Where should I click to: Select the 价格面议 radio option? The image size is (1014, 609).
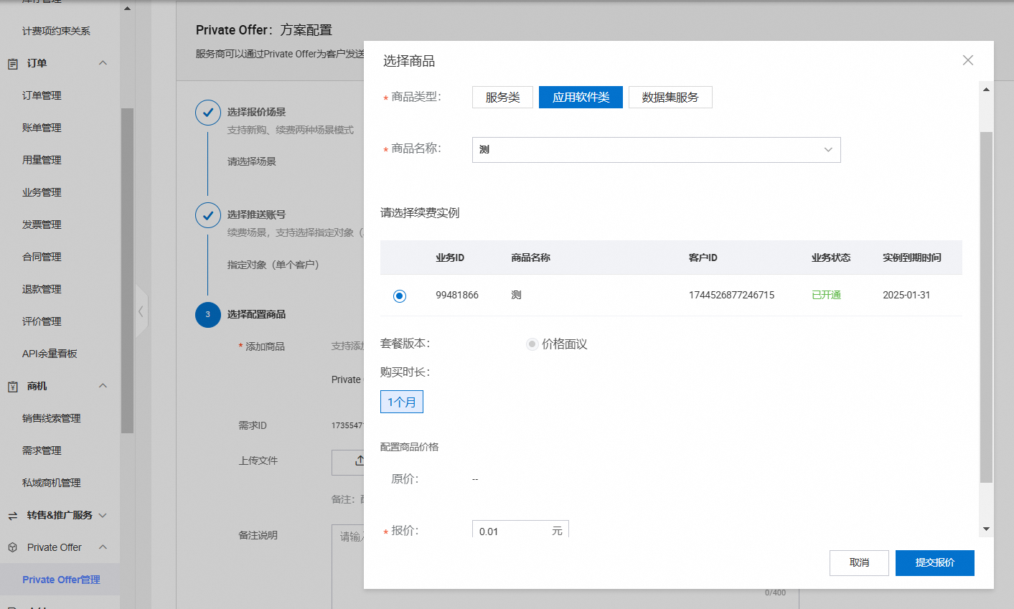[x=532, y=344]
